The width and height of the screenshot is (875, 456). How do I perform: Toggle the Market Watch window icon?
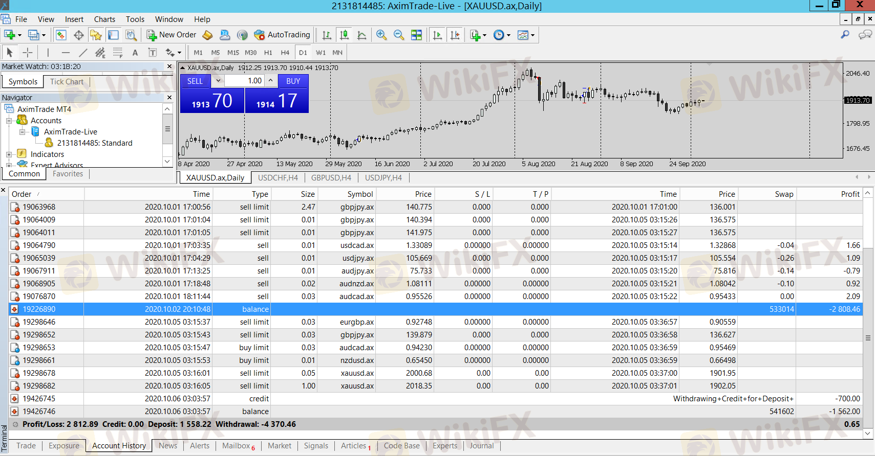point(61,35)
